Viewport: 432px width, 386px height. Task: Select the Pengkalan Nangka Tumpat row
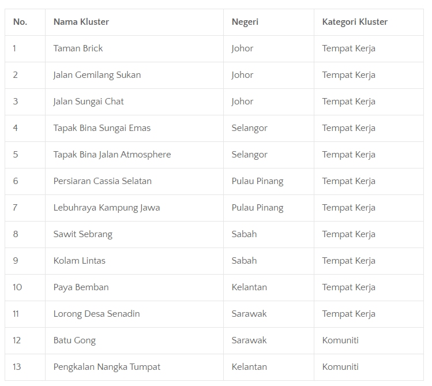pos(107,367)
